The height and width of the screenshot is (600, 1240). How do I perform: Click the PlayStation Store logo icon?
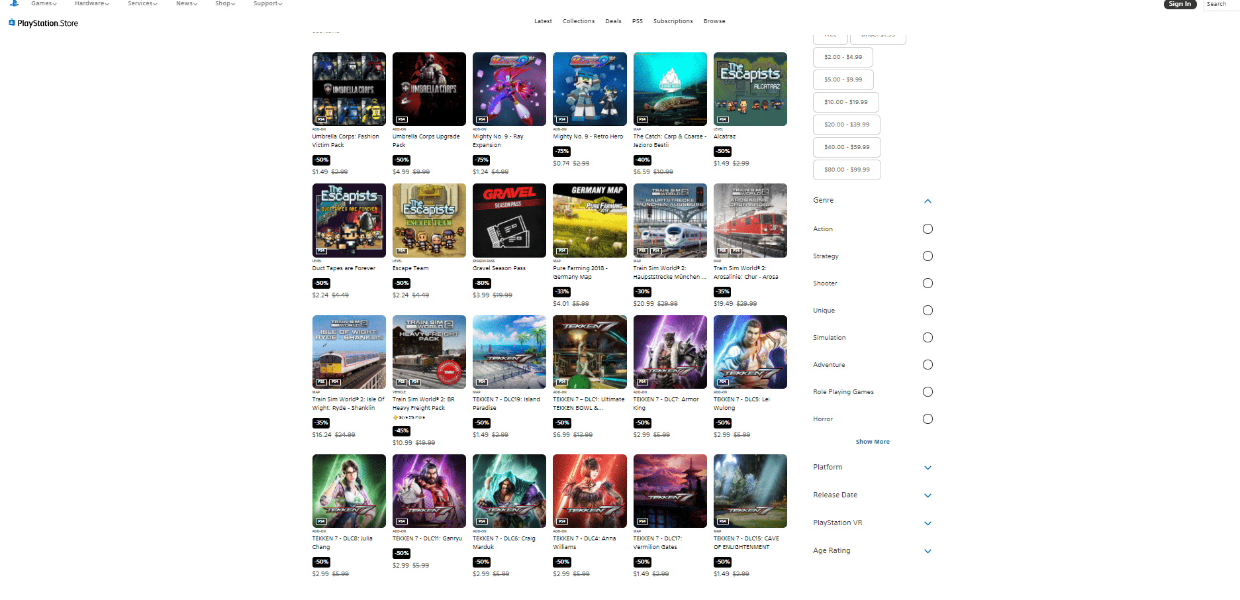click(12, 23)
